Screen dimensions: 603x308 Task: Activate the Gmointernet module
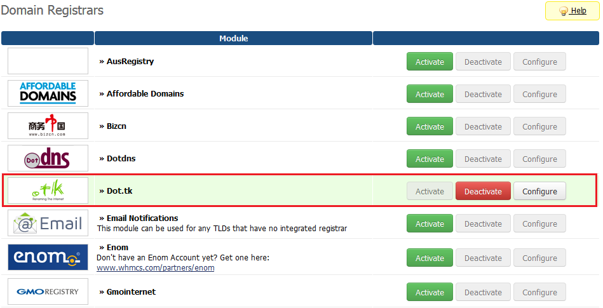point(430,292)
